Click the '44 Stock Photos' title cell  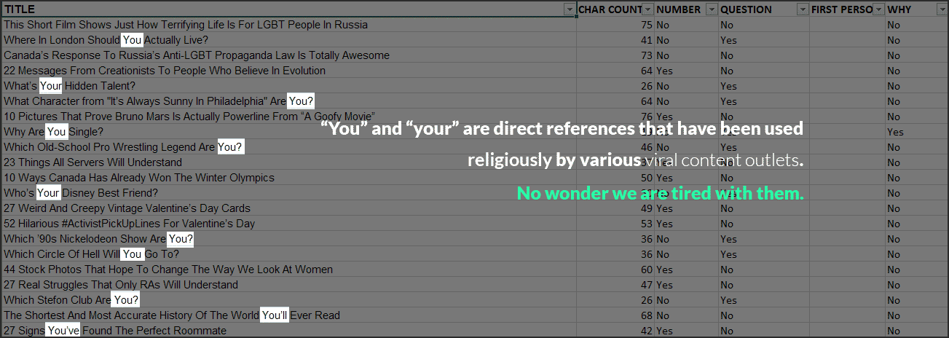[168, 270]
